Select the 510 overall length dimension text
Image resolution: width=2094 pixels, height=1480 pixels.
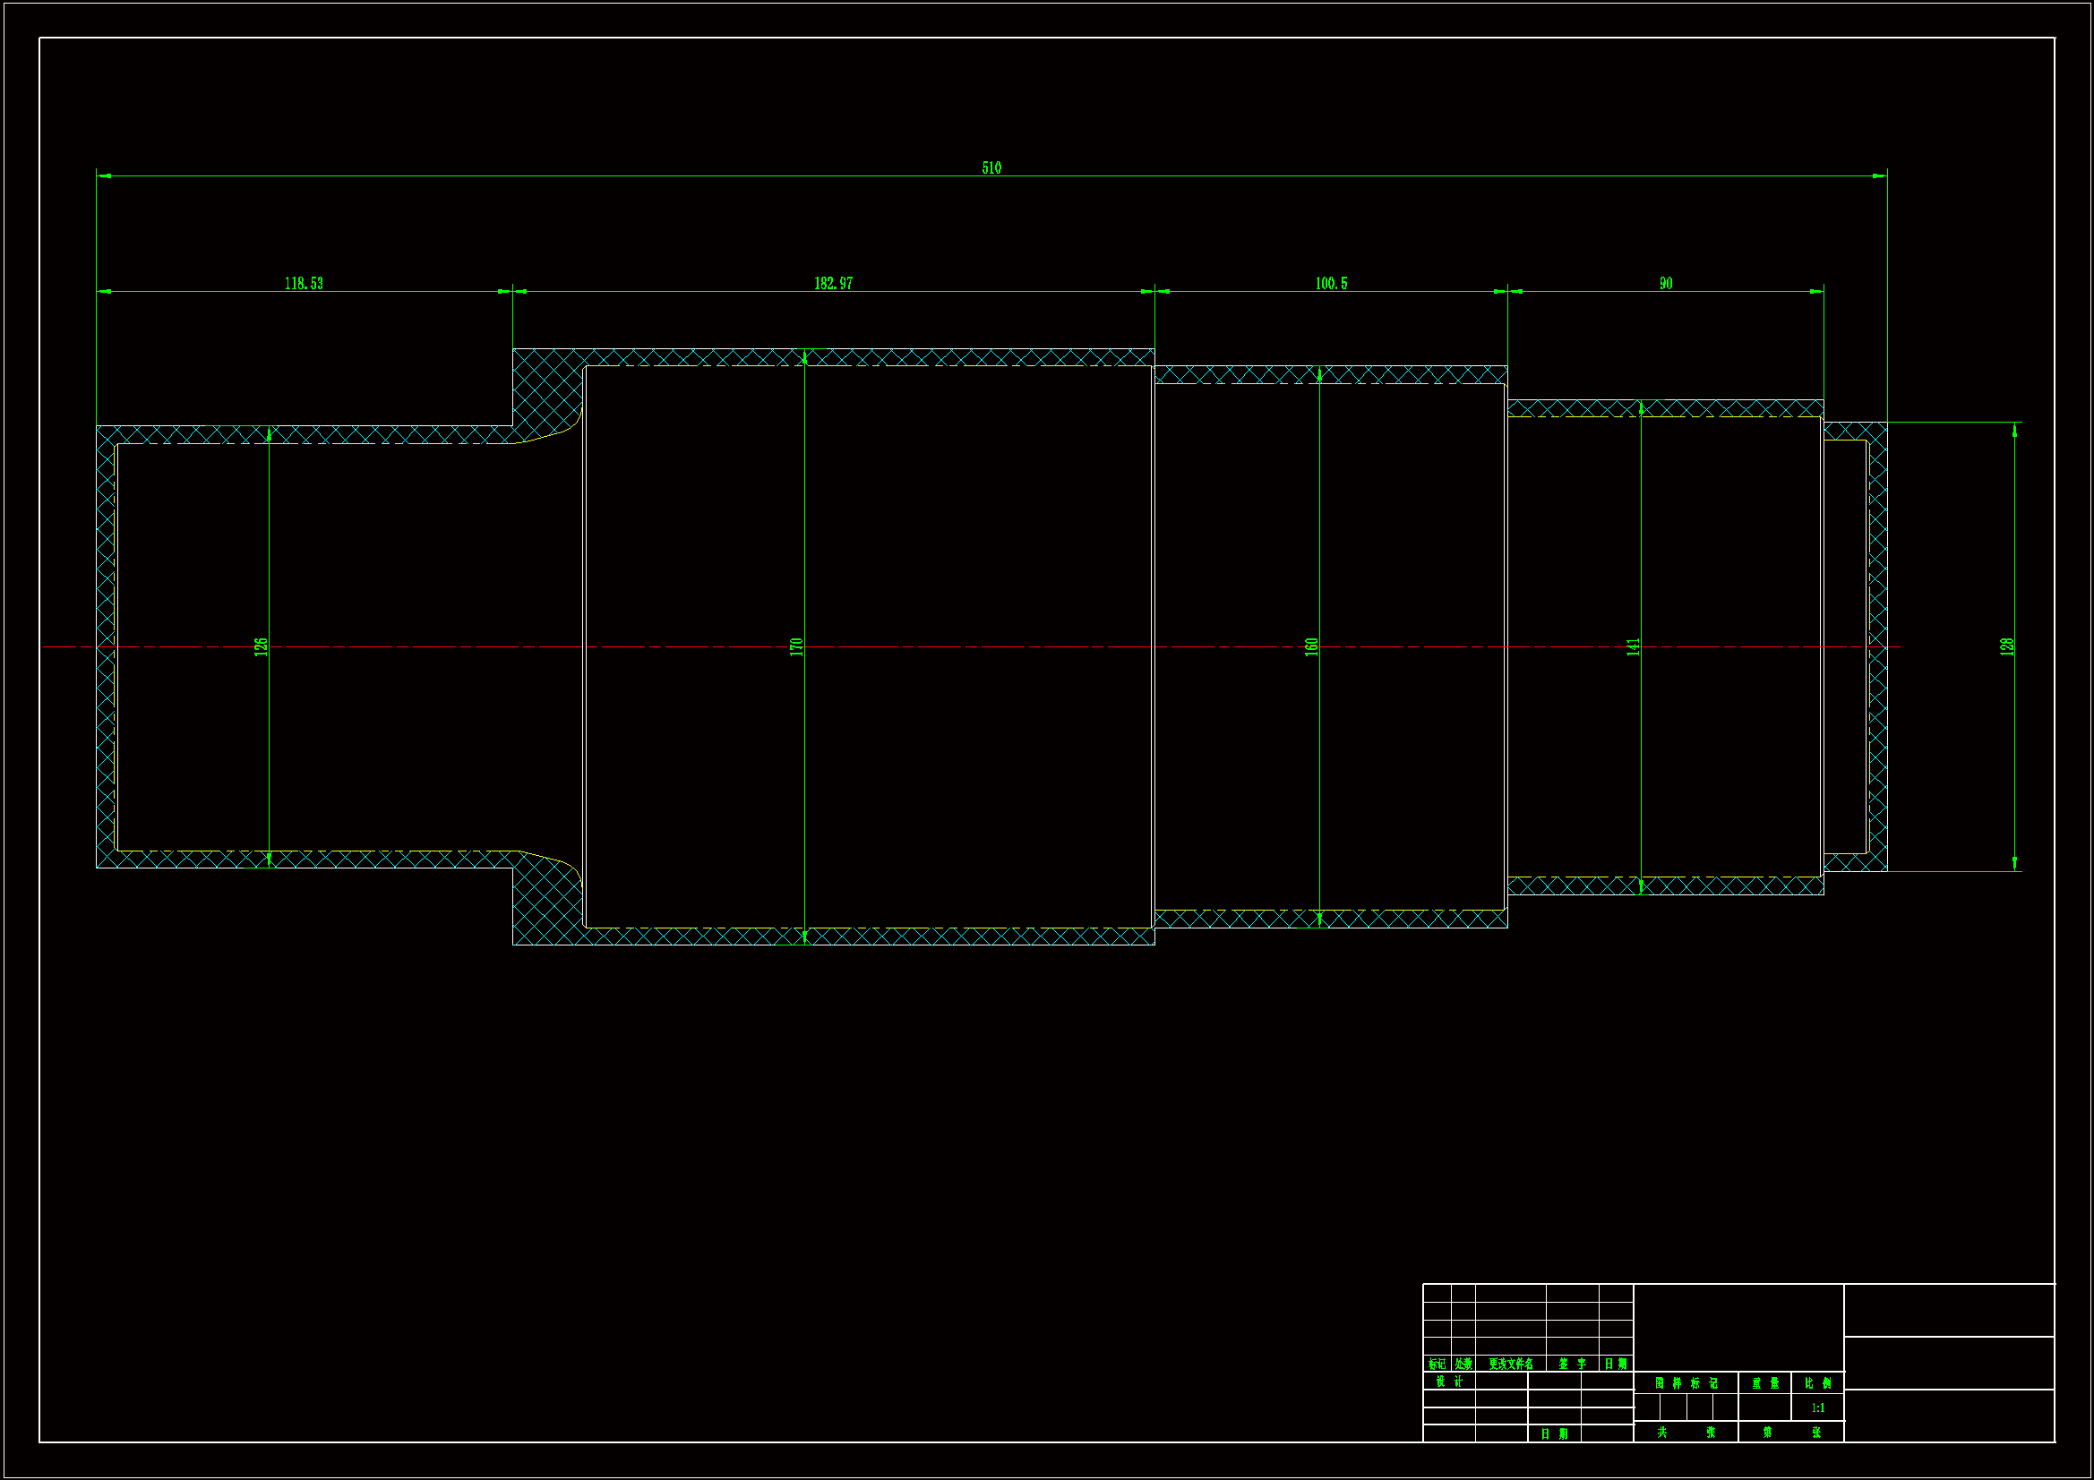pos(991,167)
